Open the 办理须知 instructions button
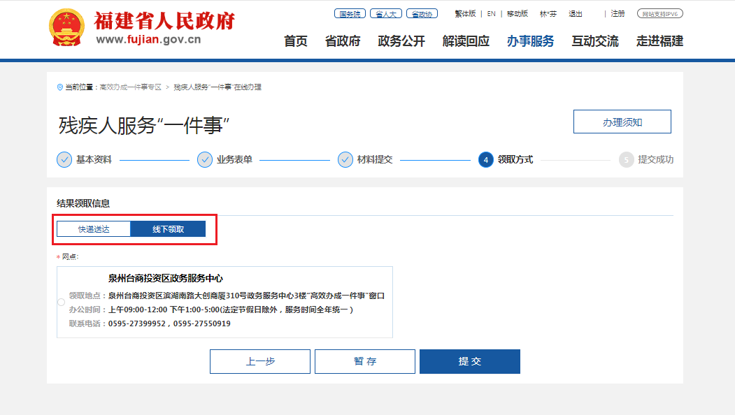735x415 pixels. pyautogui.click(x=622, y=122)
